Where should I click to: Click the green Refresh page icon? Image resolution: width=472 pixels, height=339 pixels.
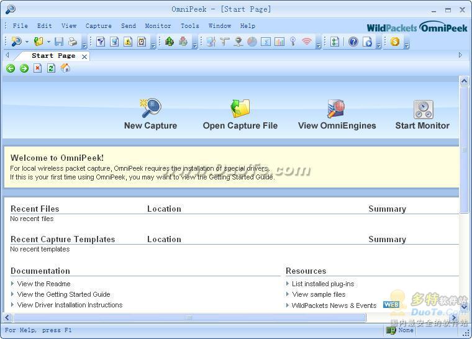(x=52, y=68)
